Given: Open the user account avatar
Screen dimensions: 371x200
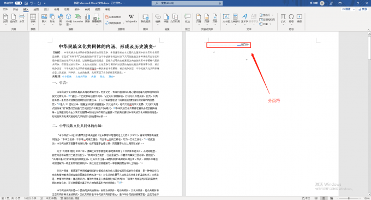Looking at the screenshot, I should (x=322, y=3).
